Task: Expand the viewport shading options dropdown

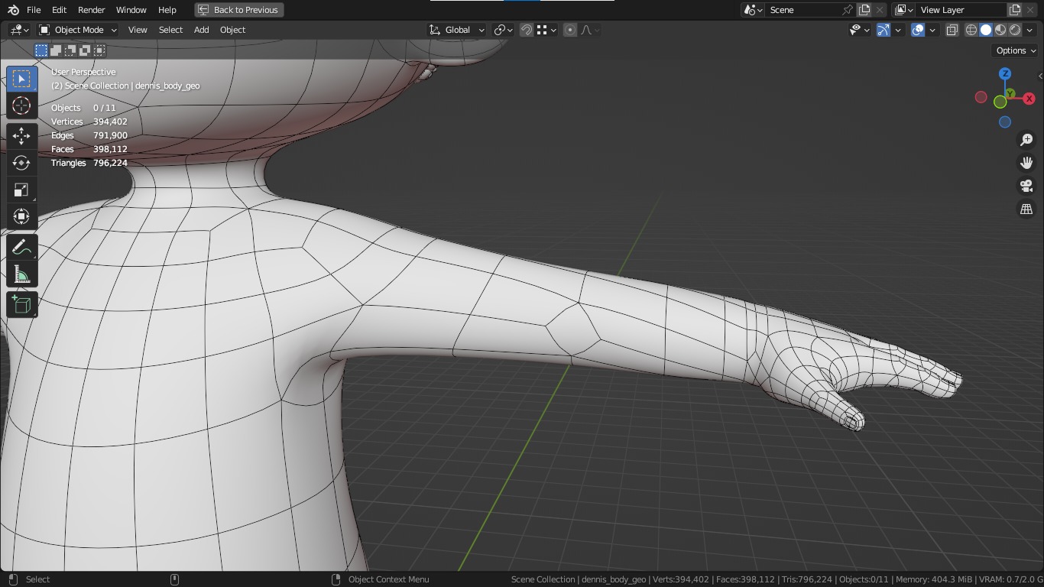Action: coord(1029,30)
